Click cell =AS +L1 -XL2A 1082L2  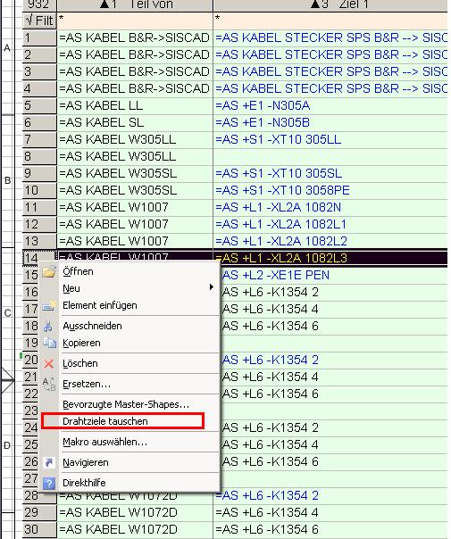[x=330, y=241]
